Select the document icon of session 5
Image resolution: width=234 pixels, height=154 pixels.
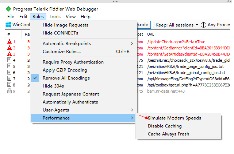point(9,66)
